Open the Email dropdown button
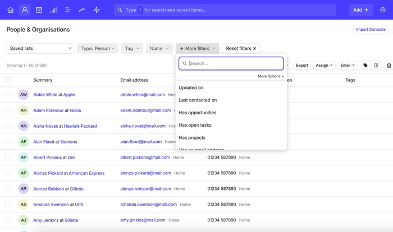The height and width of the screenshot is (232, 393). (348, 66)
